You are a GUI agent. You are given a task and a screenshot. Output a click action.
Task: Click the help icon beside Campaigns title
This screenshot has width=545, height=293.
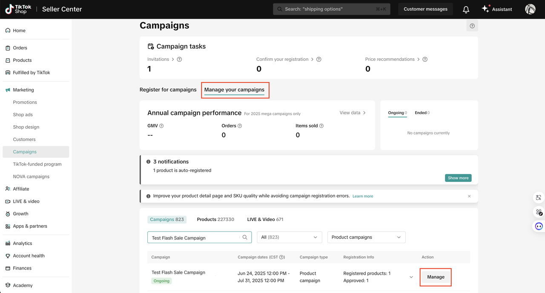472,26
